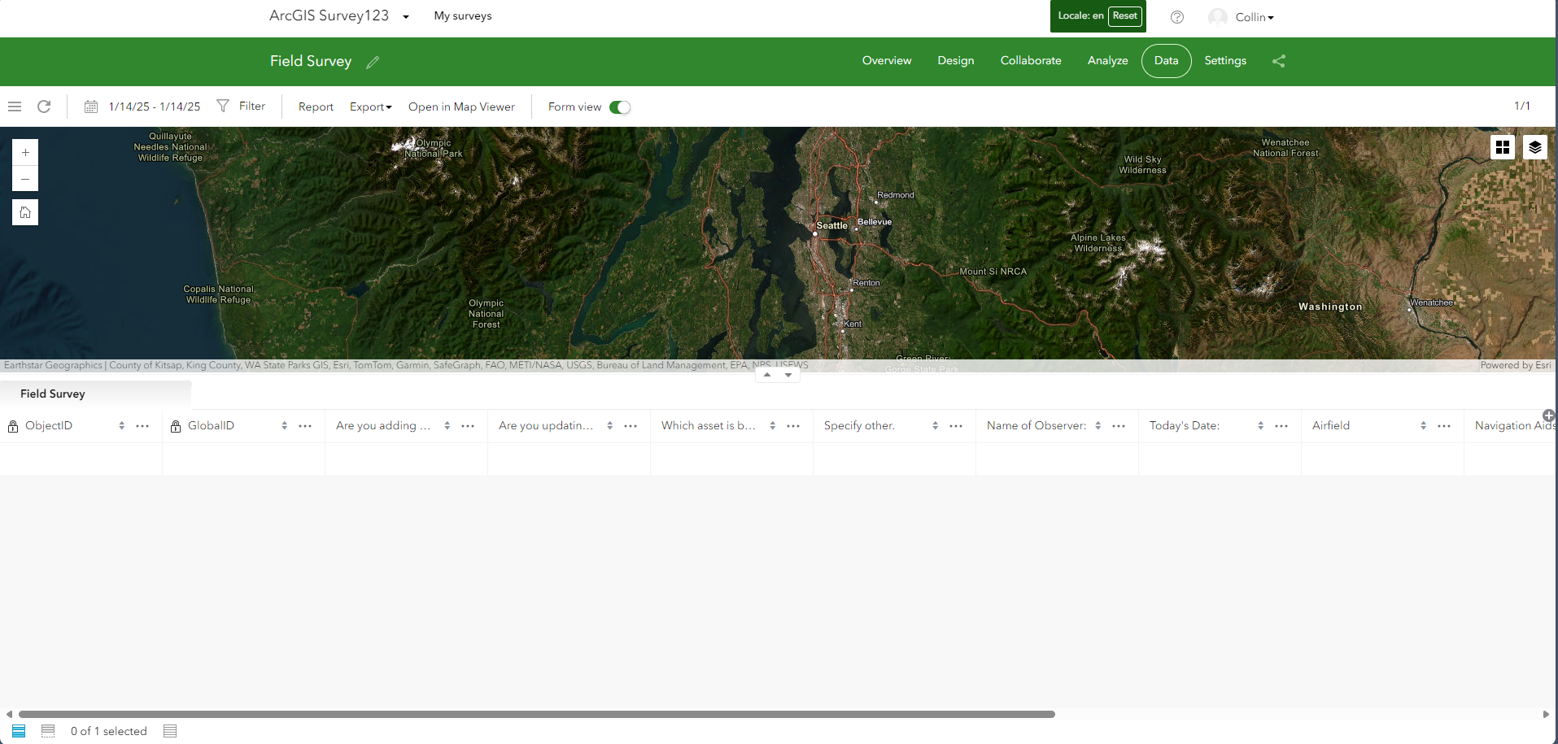Screen dimensions: 1558x744
Task: Click Open in Map Viewer
Action: (x=461, y=107)
